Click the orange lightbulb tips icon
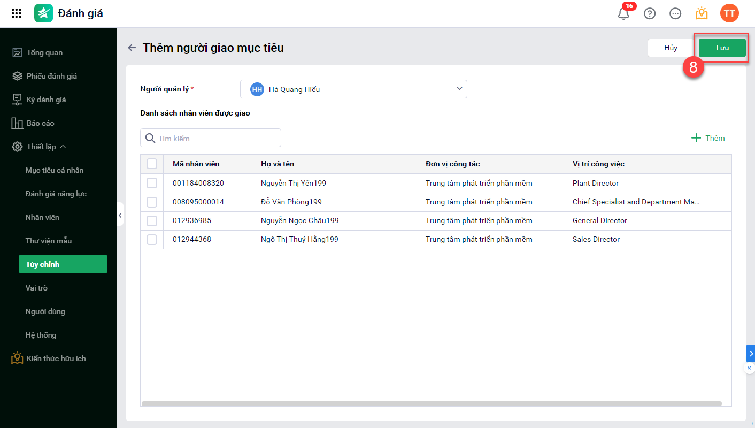This screenshot has width=755, height=428. tap(702, 13)
